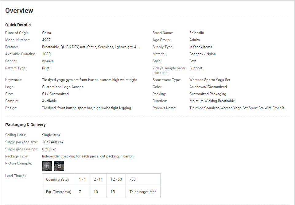Click the Design value mentioning front button sport bra
295x205 pixels.
(87, 108)
